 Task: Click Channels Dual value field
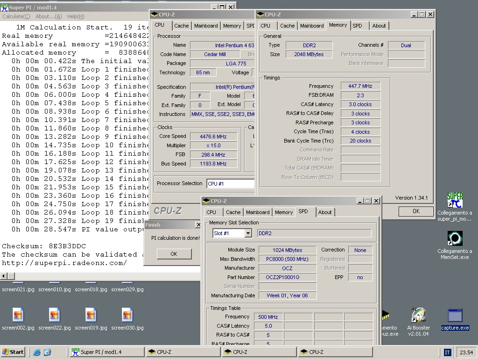(406, 45)
